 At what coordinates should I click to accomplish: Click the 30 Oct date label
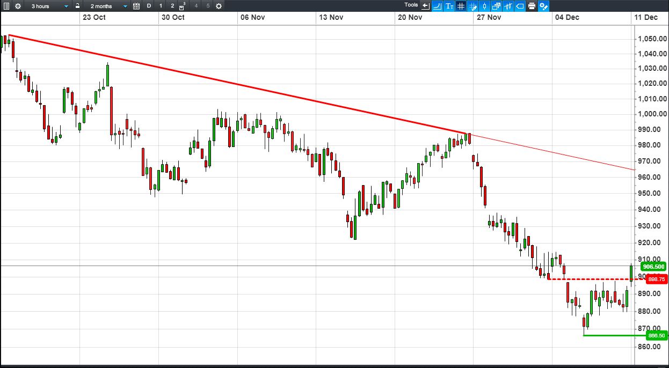tap(173, 17)
